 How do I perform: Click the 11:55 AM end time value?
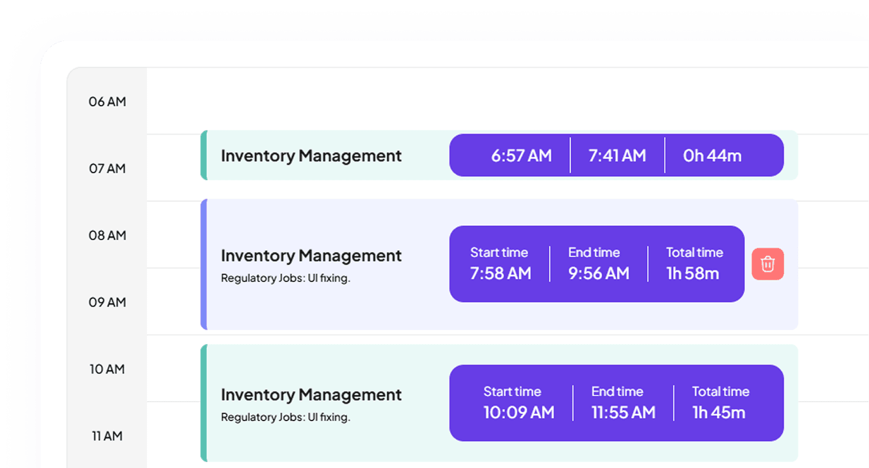pos(623,413)
